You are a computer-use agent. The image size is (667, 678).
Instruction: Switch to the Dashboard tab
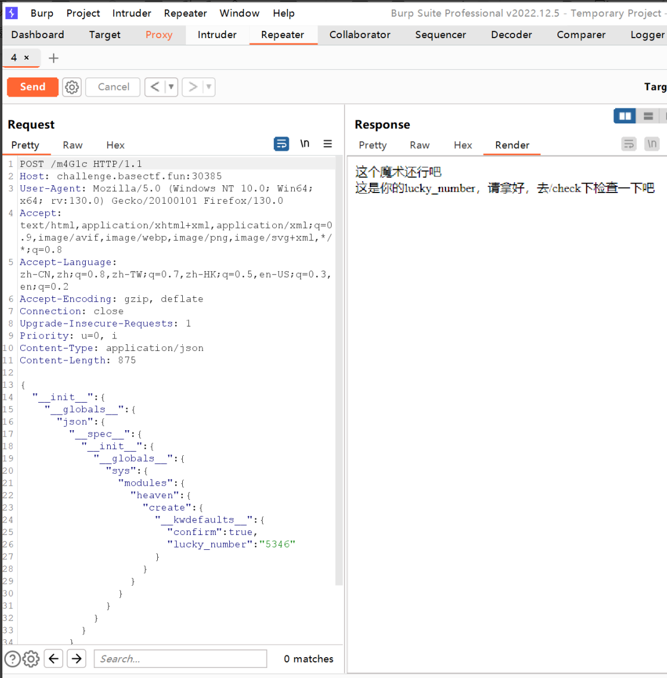click(38, 35)
